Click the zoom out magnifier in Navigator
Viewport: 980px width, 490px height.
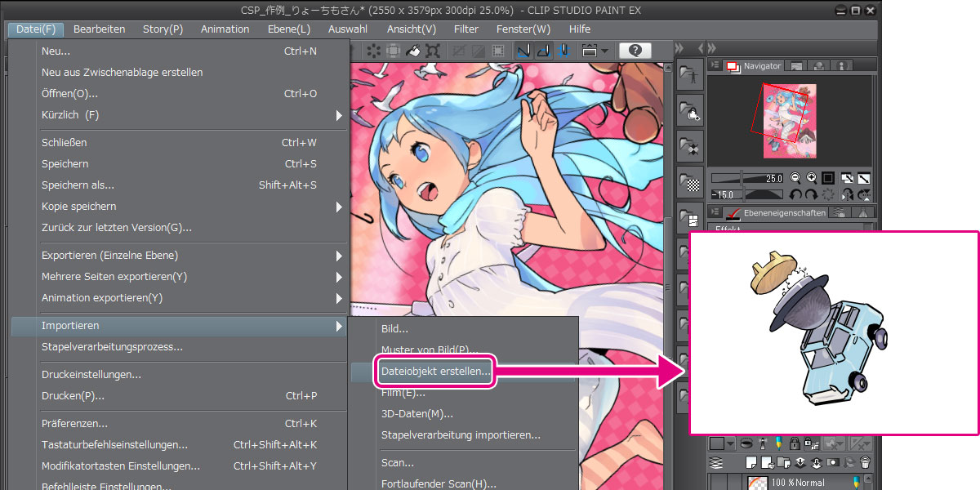[795, 177]
